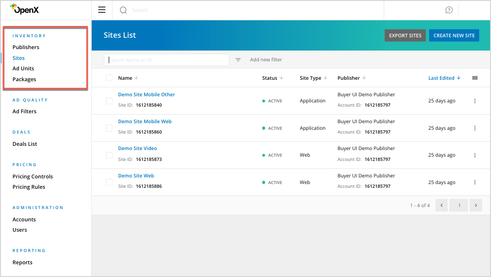This screenshot has width=491, height=277.
Task: Open the Demo Site Web link
Action: coord(136,176)
